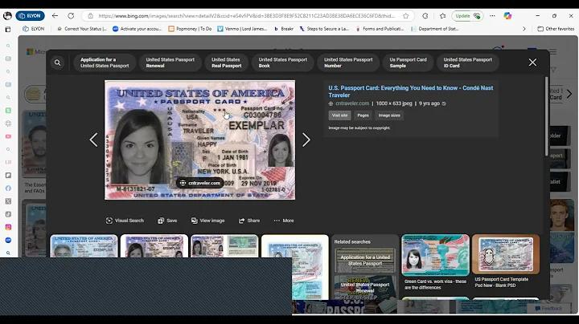Image resolution: width=579 pixels, height=324 pixels.
Task: Open the Popmoney To Do bookmark
Action: point(190,29)
